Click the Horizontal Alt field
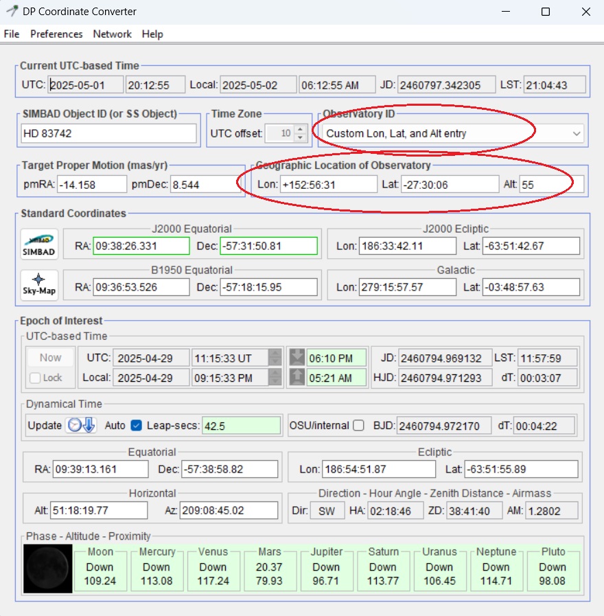The height and width of the screenshot is (616, 604). 99,510
